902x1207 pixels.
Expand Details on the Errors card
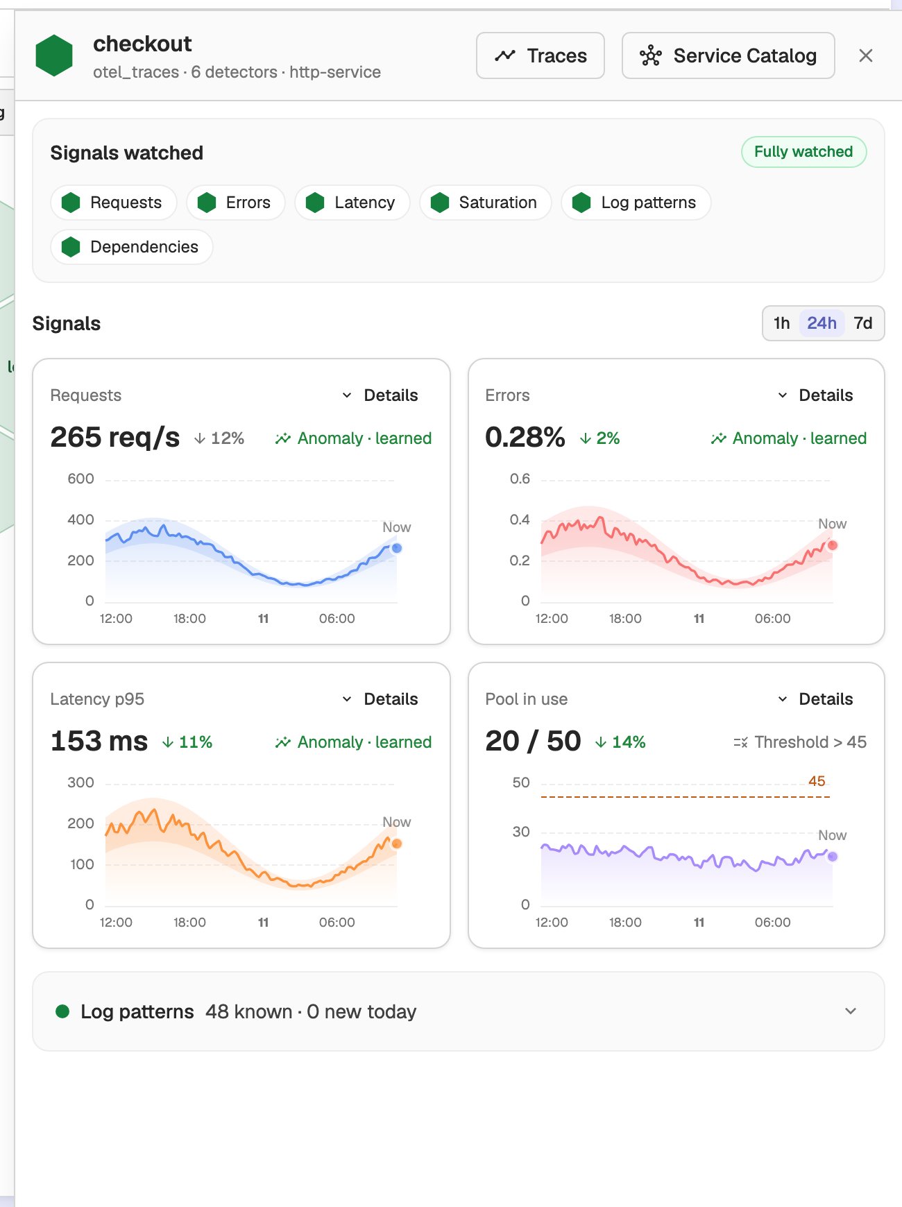815,395
